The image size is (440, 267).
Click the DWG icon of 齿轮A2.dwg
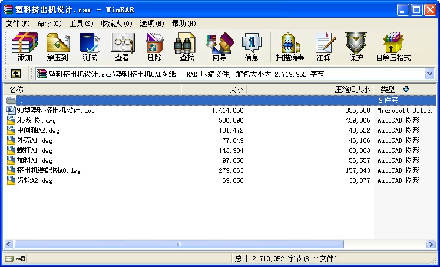[x=11, y=180]
